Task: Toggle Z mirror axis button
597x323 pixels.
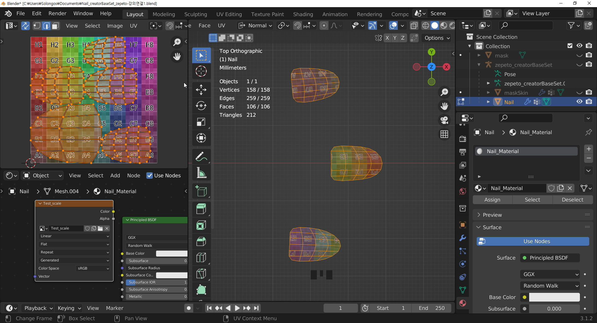Action: point(403,38)
